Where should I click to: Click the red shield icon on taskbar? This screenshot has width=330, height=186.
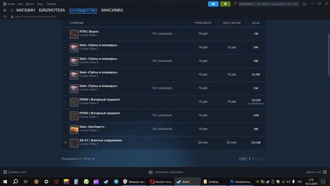coord(56,181)
